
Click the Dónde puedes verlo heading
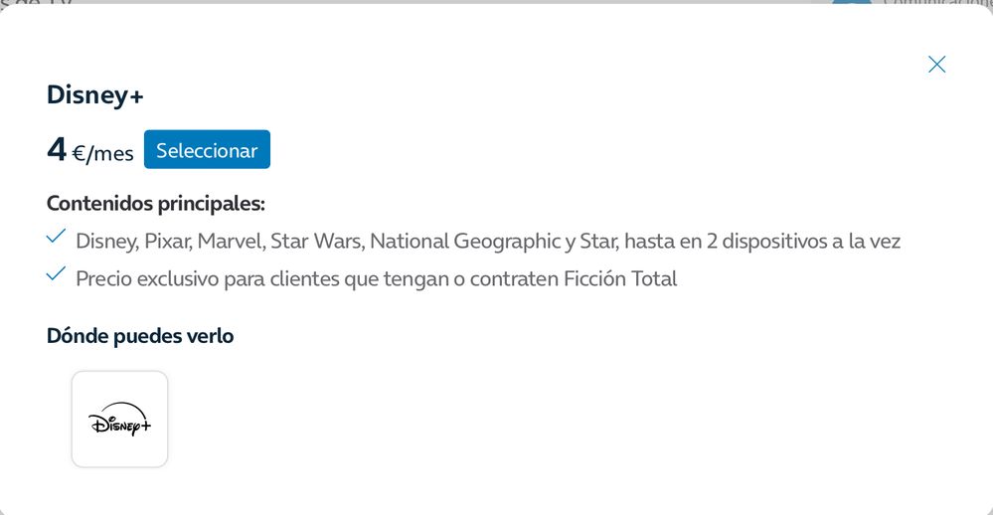[140, 336]
